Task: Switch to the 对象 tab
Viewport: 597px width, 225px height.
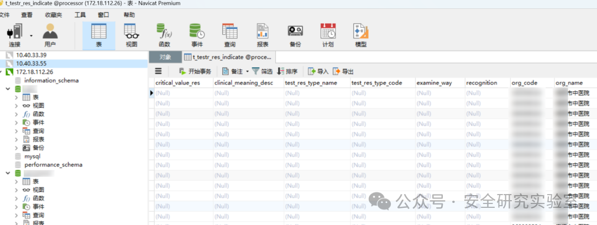Action: click(x=165, y=57)
